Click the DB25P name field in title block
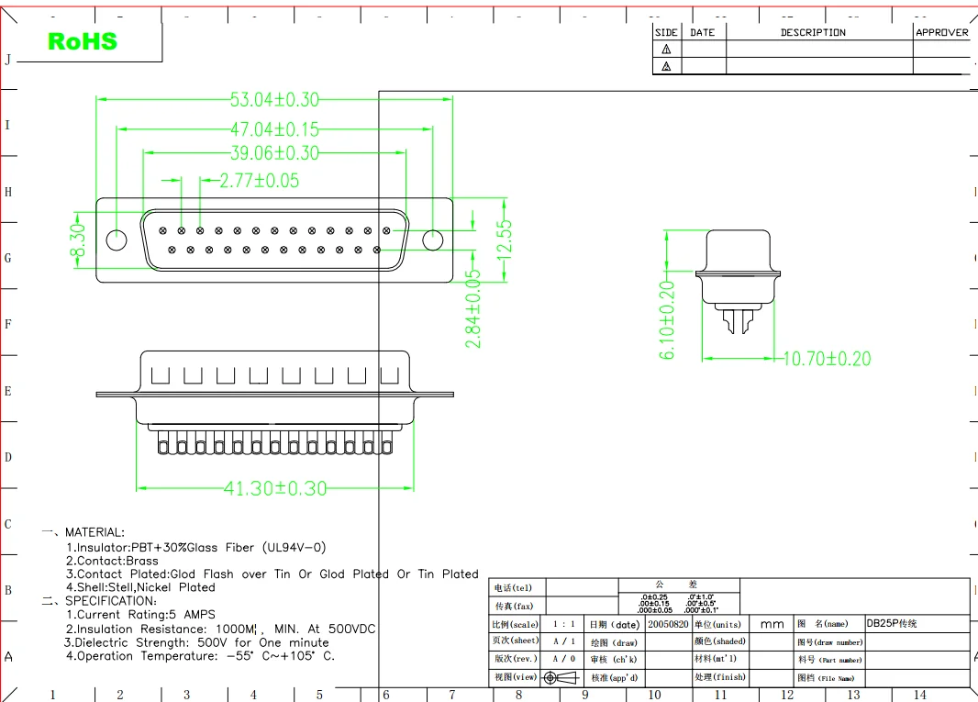This screenshot has height=702, width=978. 892,623
